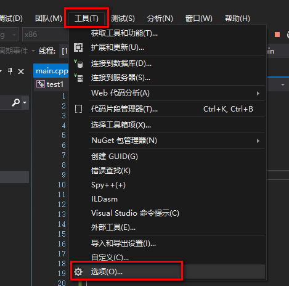Open the 窗口(W) menu
This screenshot has height=286, width=289.
[198, 18]
